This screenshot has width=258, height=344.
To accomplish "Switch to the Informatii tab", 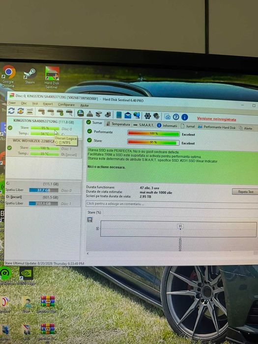I will pyautogui.click(x=167, y=125).
